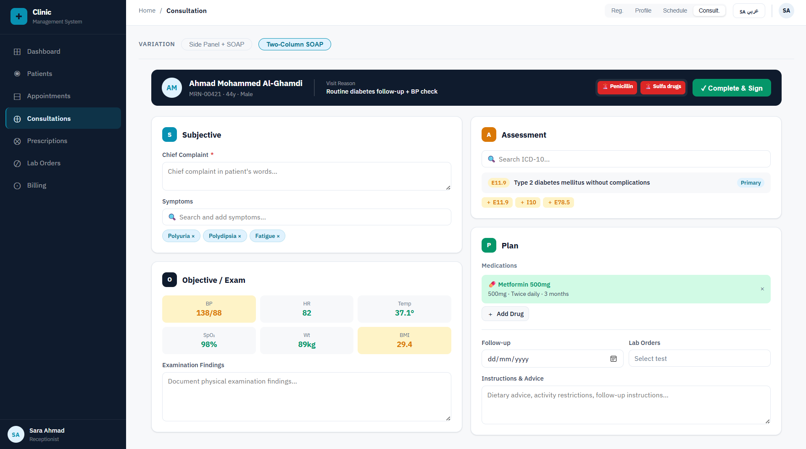This screenshot has width=806, height=449.
Task: Switch to the Profile tab
Action: click(643, 10)
